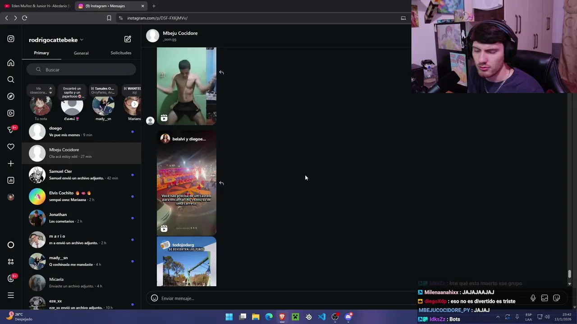
Task: Open emoji picker in message box
Action: [154, 298]
